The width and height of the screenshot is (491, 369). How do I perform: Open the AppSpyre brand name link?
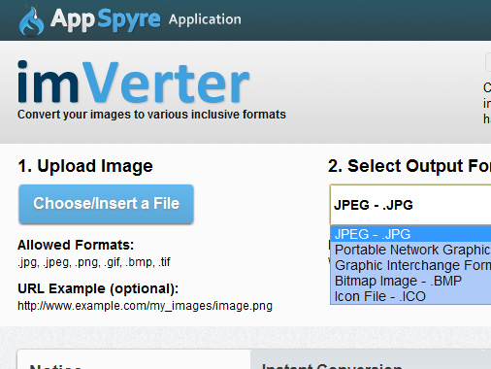click(106, 19)
